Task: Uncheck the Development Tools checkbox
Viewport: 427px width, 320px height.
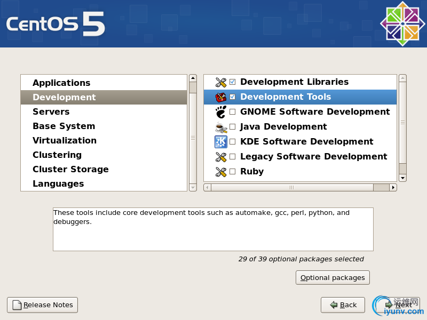Action: click(x=233, y=97)
